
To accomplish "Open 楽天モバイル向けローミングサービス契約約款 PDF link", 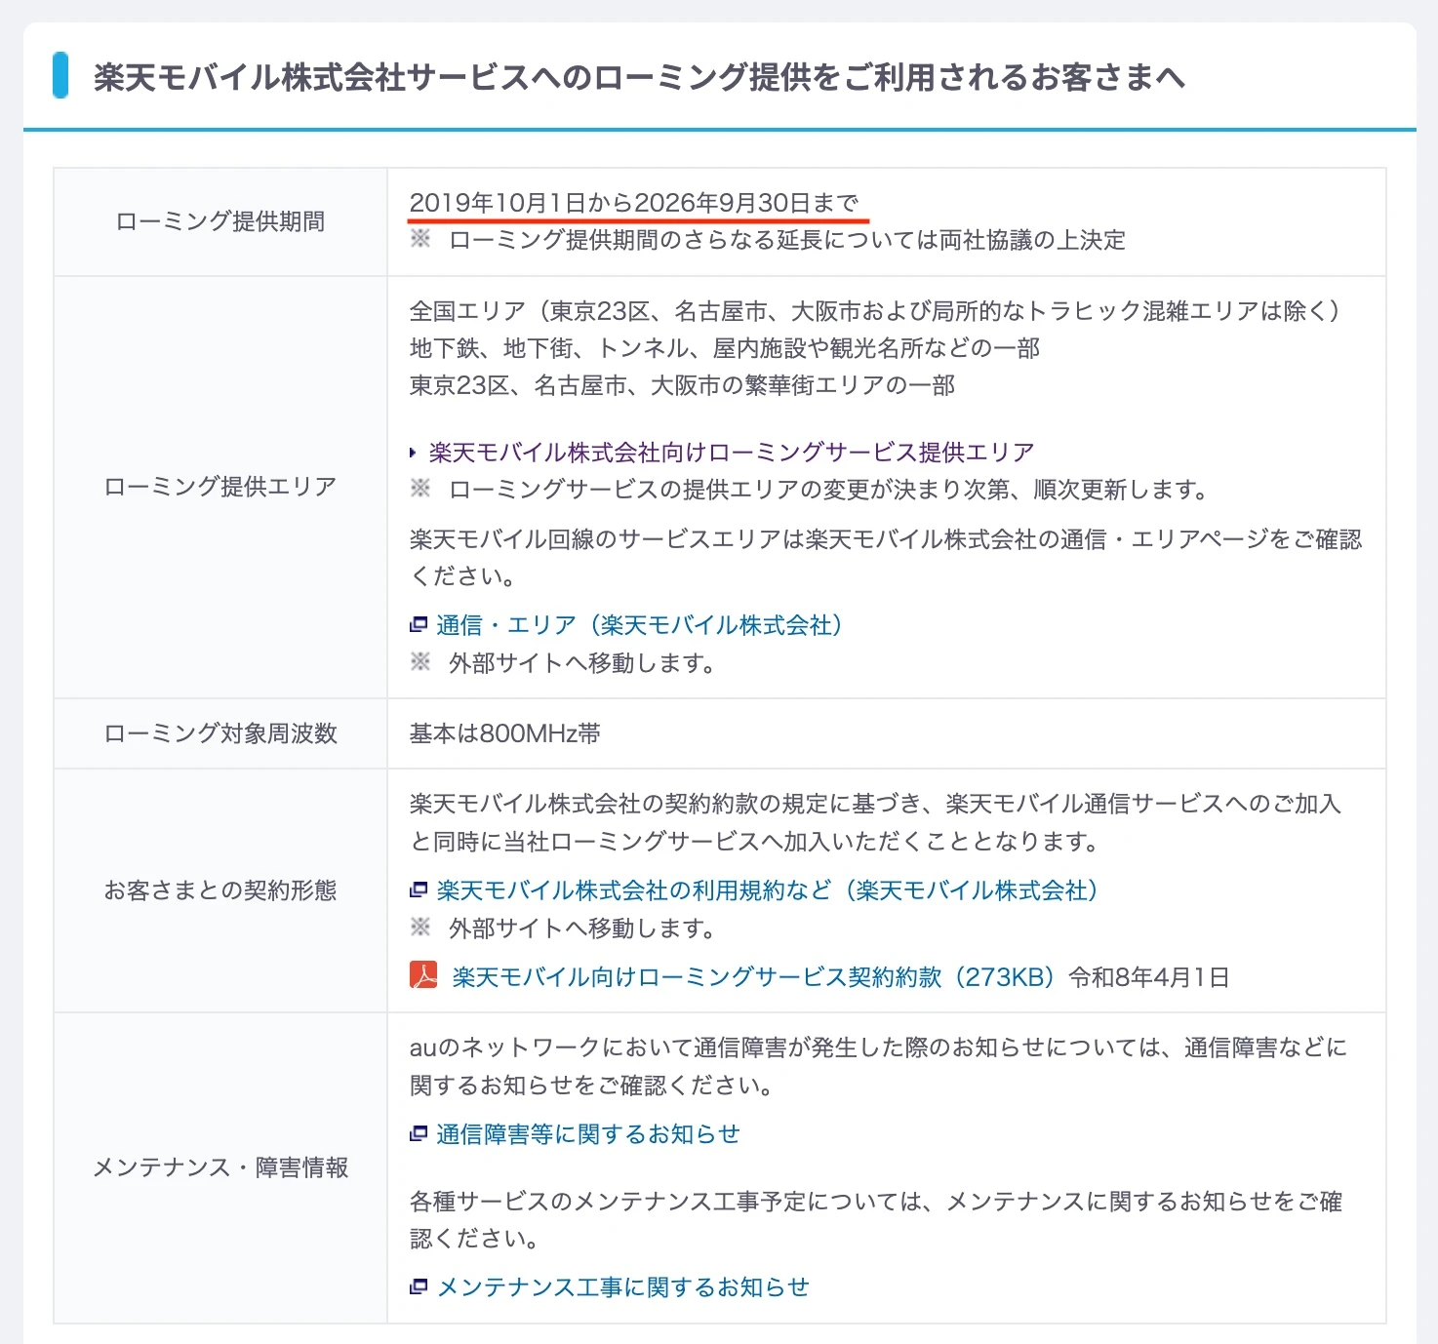I will (753, 977).
